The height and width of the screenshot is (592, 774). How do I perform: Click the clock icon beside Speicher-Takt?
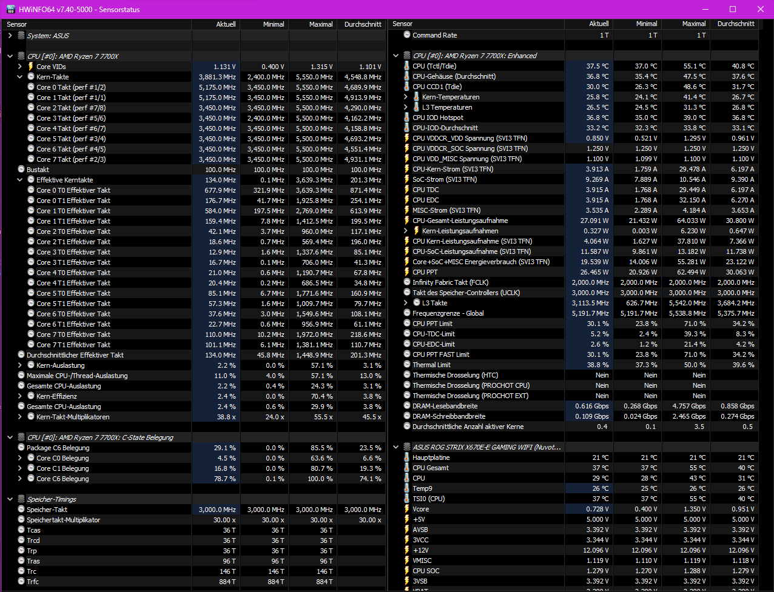tap(21, 510)
